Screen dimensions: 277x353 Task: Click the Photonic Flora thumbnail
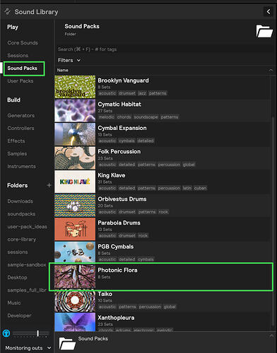pyautogui.click(x=75, y=277)
